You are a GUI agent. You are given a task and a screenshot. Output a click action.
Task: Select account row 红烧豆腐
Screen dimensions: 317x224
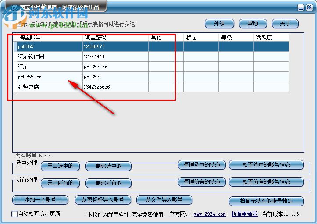click(153, 87)
